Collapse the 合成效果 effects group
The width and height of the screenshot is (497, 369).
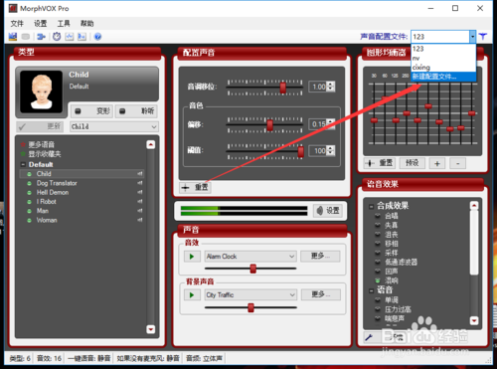[x=372, y=207]
